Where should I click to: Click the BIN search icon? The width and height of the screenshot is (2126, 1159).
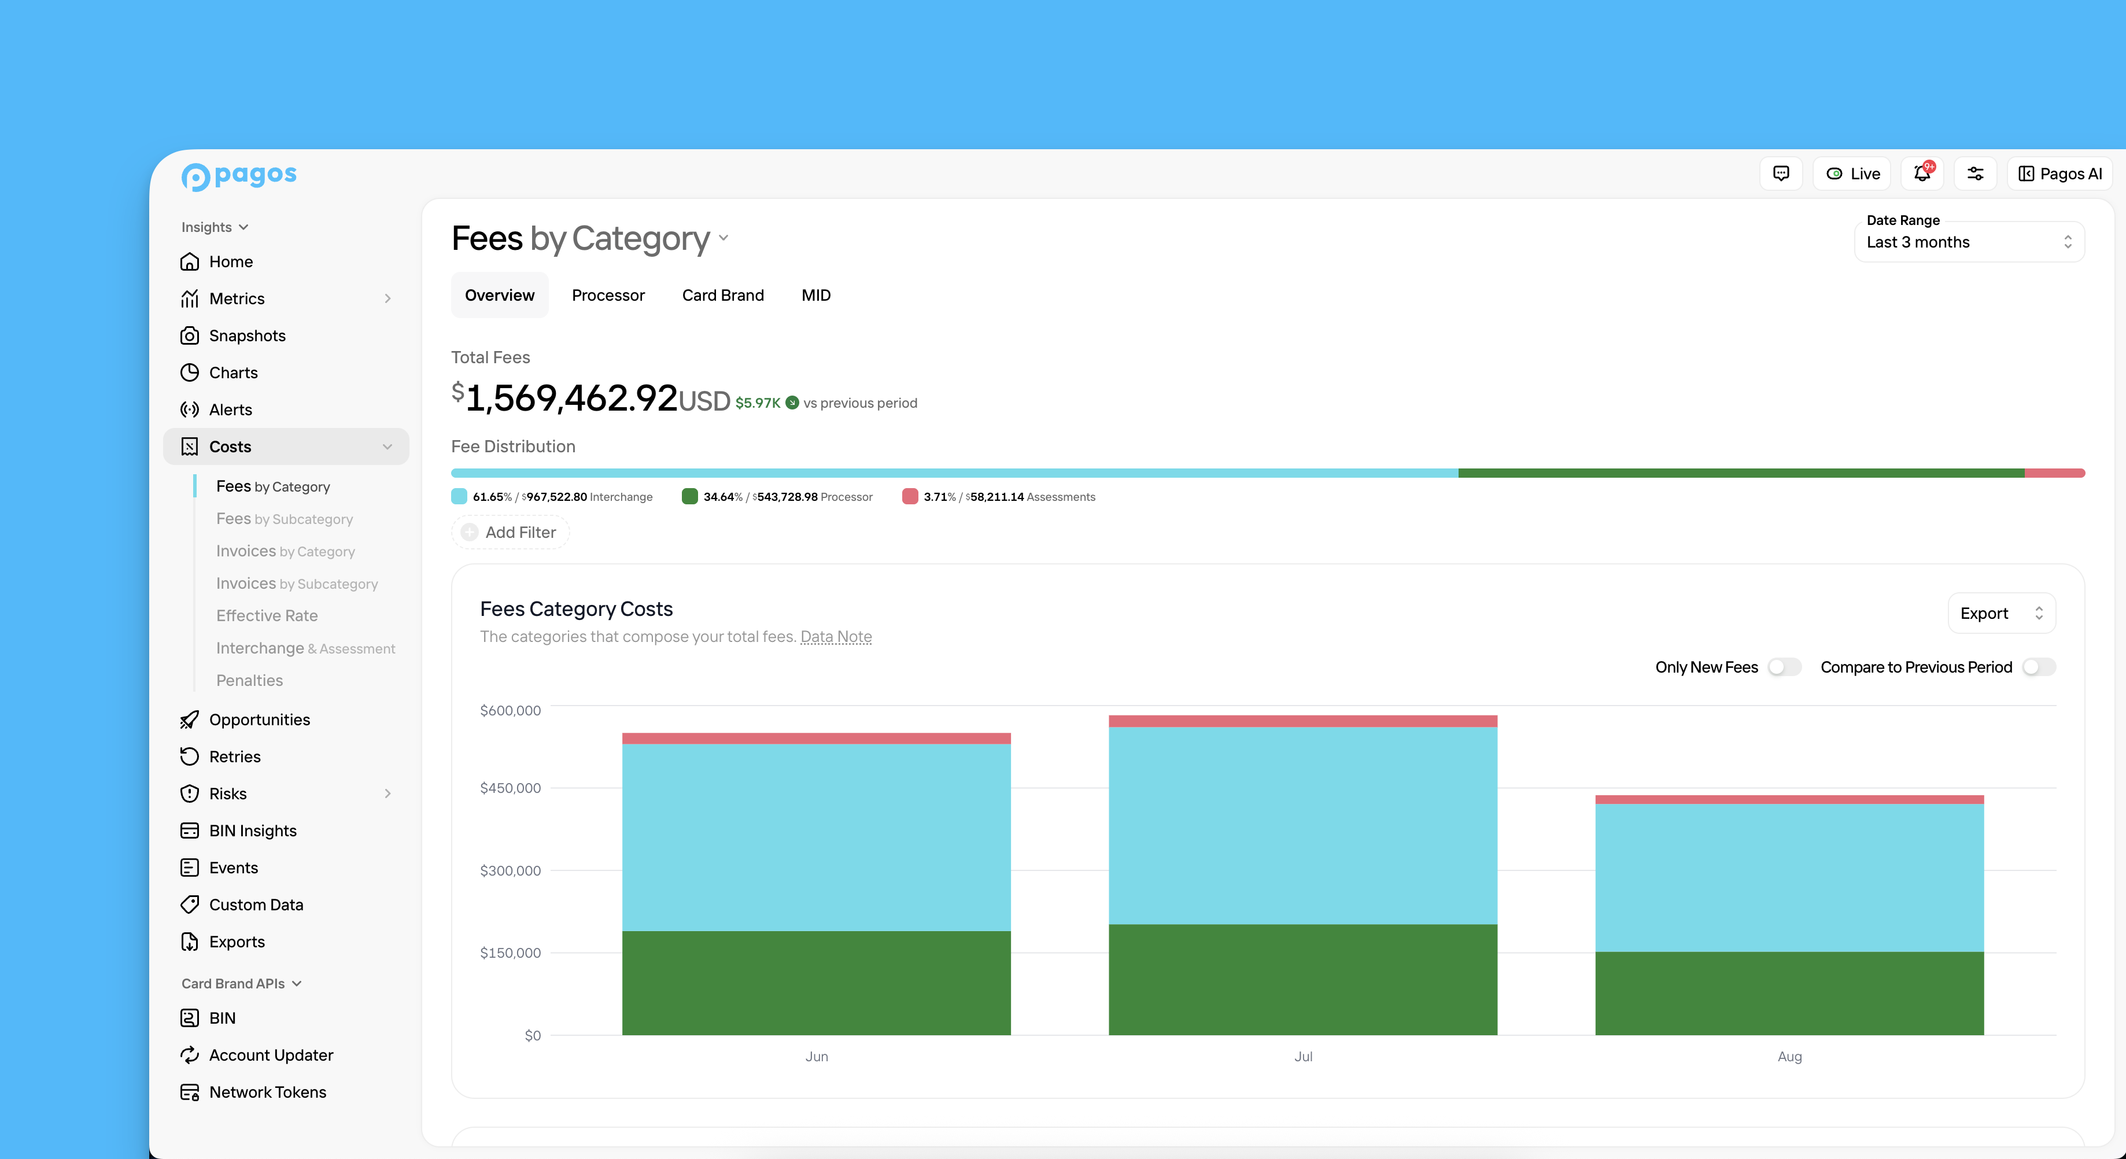pyautogui.click(x=190, y=1018)
